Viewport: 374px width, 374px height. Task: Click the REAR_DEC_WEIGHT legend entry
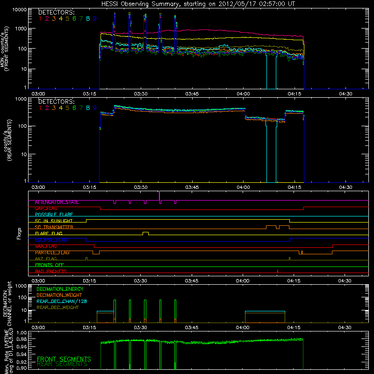pyautogui.click(x=58, y=308)
